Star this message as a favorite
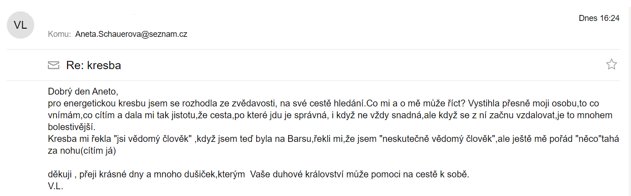Screen dimensions: 631x196 pyautogui.click(x=611, y=65)
